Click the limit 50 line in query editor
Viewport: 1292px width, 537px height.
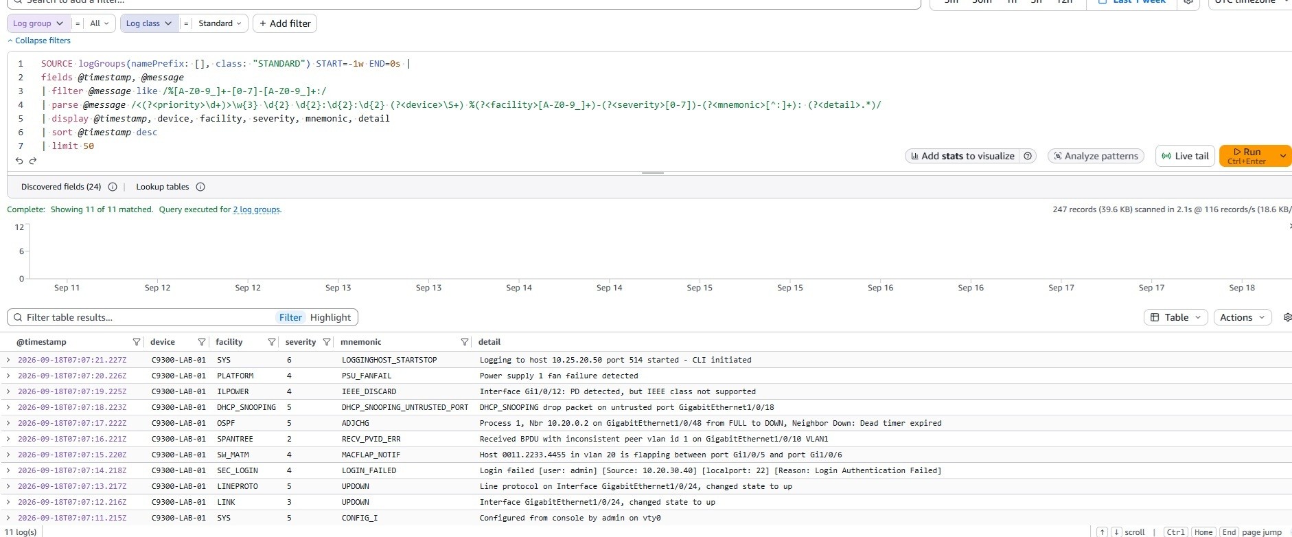point(67,146)
